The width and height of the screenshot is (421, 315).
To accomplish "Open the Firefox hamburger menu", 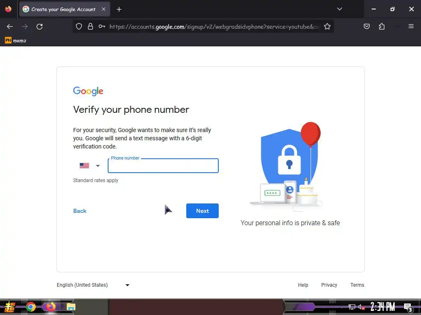I will (x=411, y=26).
